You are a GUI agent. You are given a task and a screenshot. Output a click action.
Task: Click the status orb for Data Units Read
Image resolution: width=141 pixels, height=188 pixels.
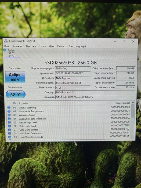9,126
